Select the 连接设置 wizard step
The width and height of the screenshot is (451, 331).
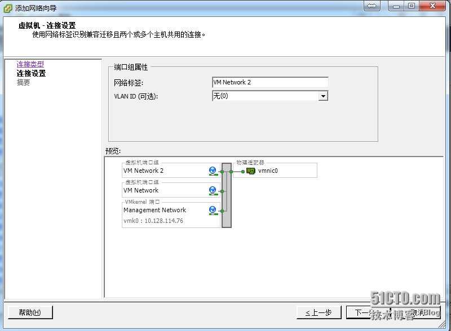[x=31, y=73]
